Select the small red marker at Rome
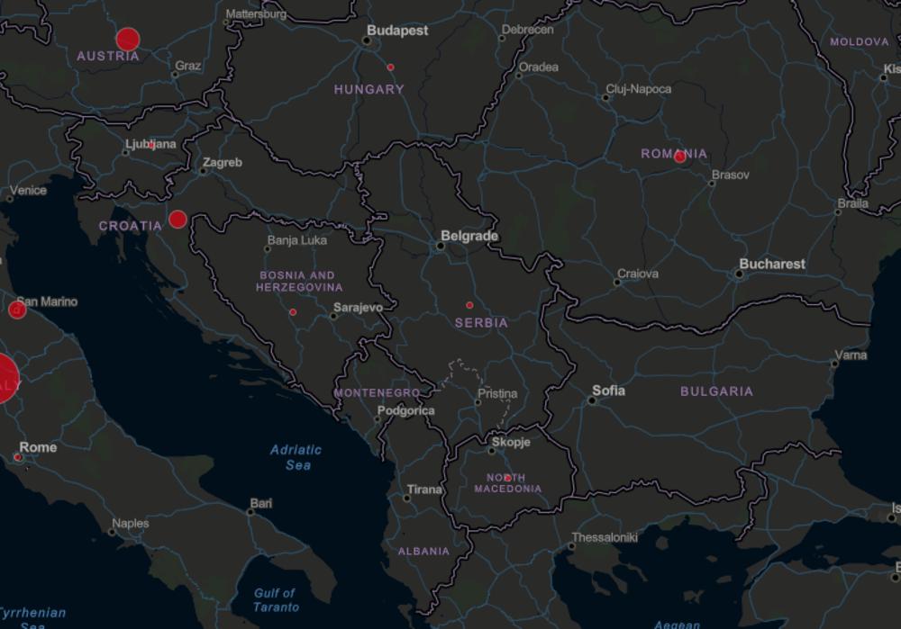Screen dimensions: 901x629 [17, 457]
